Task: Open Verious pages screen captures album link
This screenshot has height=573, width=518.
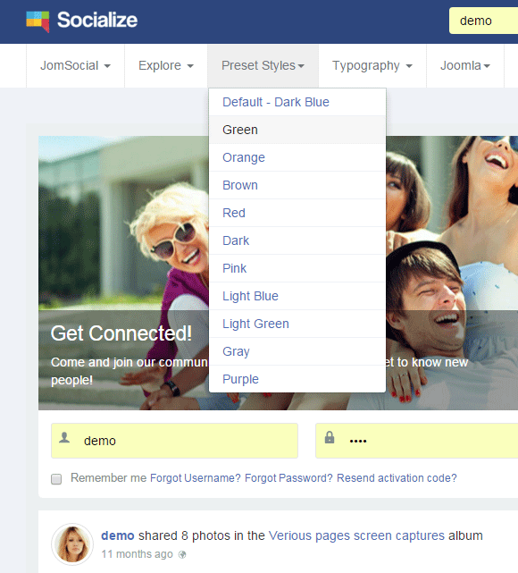Action: point(356,535)
